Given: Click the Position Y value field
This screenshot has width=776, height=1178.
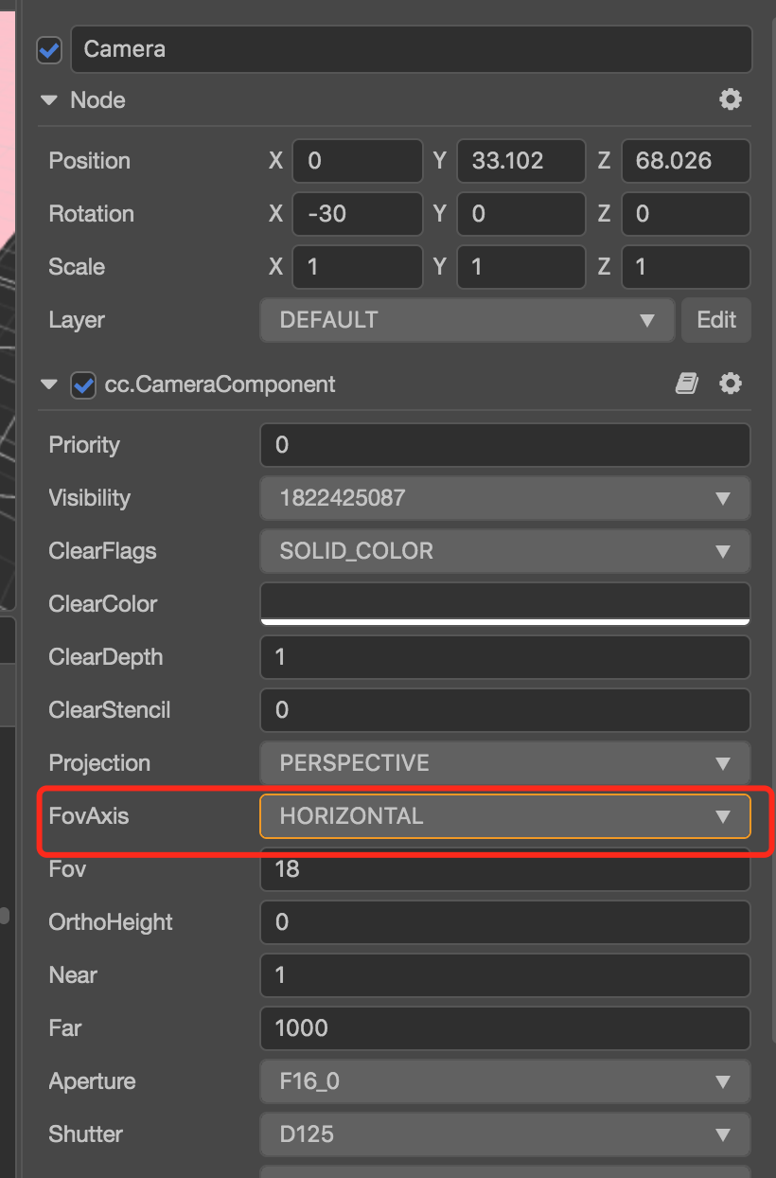Looking at the screenshot, I should coord(520,161).
